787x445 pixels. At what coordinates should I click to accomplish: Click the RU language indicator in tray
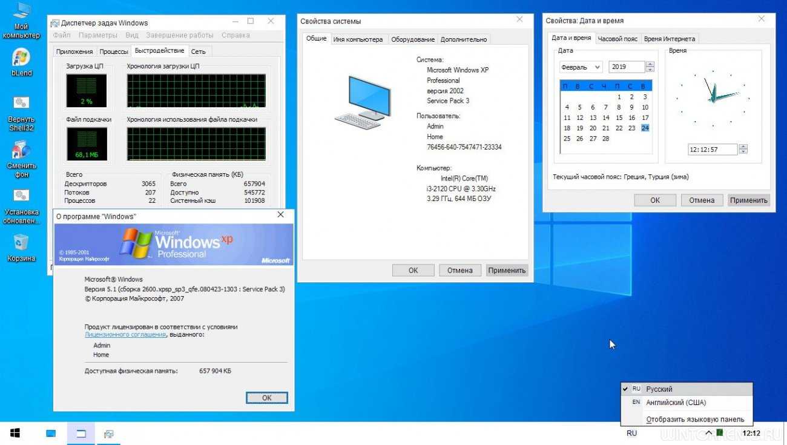(631, 433)
